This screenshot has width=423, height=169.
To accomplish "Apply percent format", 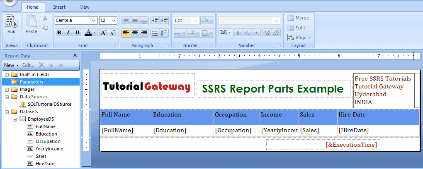I will pos(247,33).
